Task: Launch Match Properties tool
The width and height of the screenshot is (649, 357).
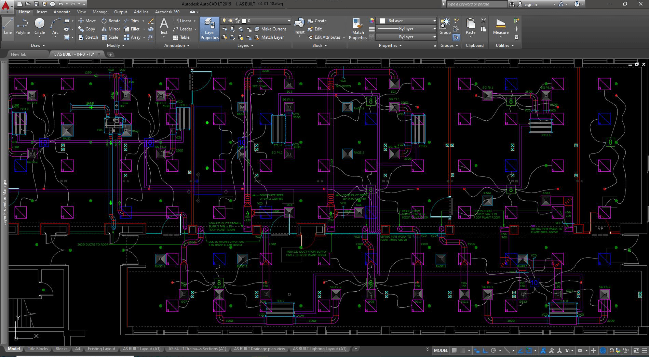Action: (358, 29)
